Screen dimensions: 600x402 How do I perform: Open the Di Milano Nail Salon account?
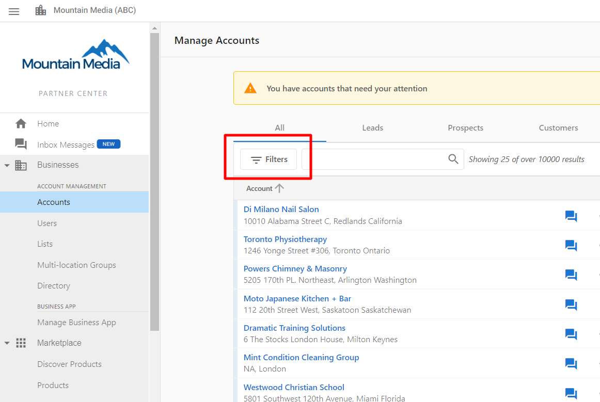(x=281, y=209)
